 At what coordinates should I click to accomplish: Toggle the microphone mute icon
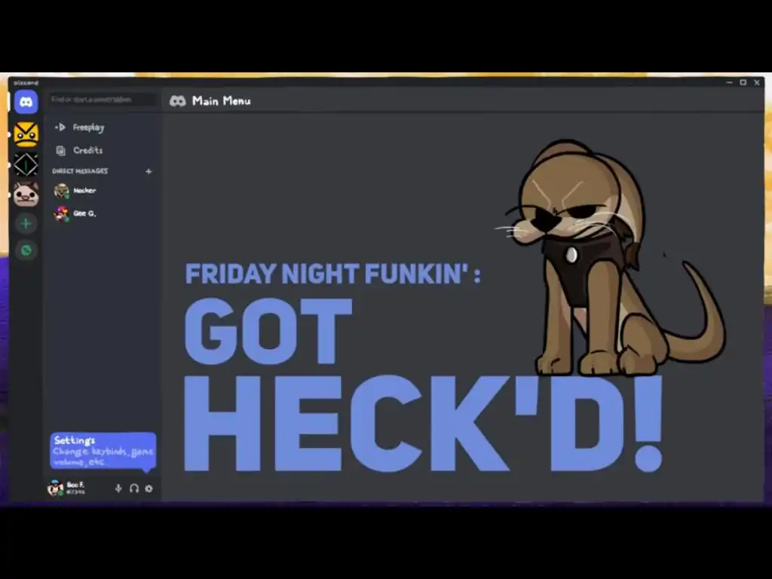(x=118, y=489)
